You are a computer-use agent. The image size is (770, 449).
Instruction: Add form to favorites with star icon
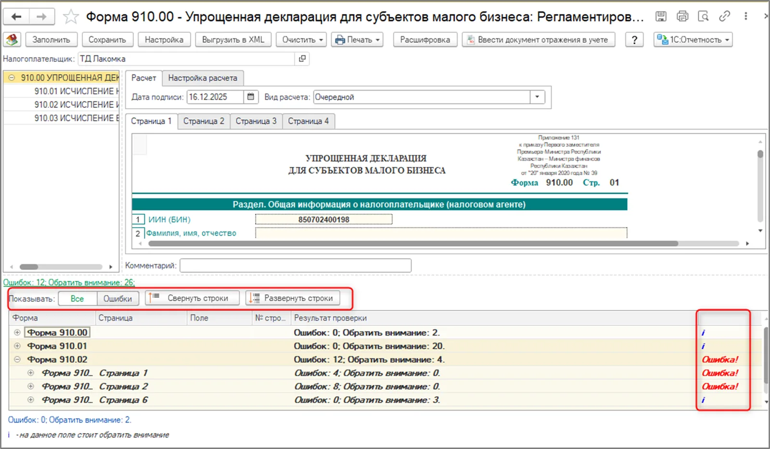[x=71, y=17]
